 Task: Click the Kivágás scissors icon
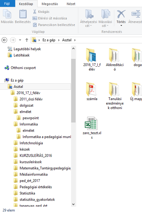35,12
